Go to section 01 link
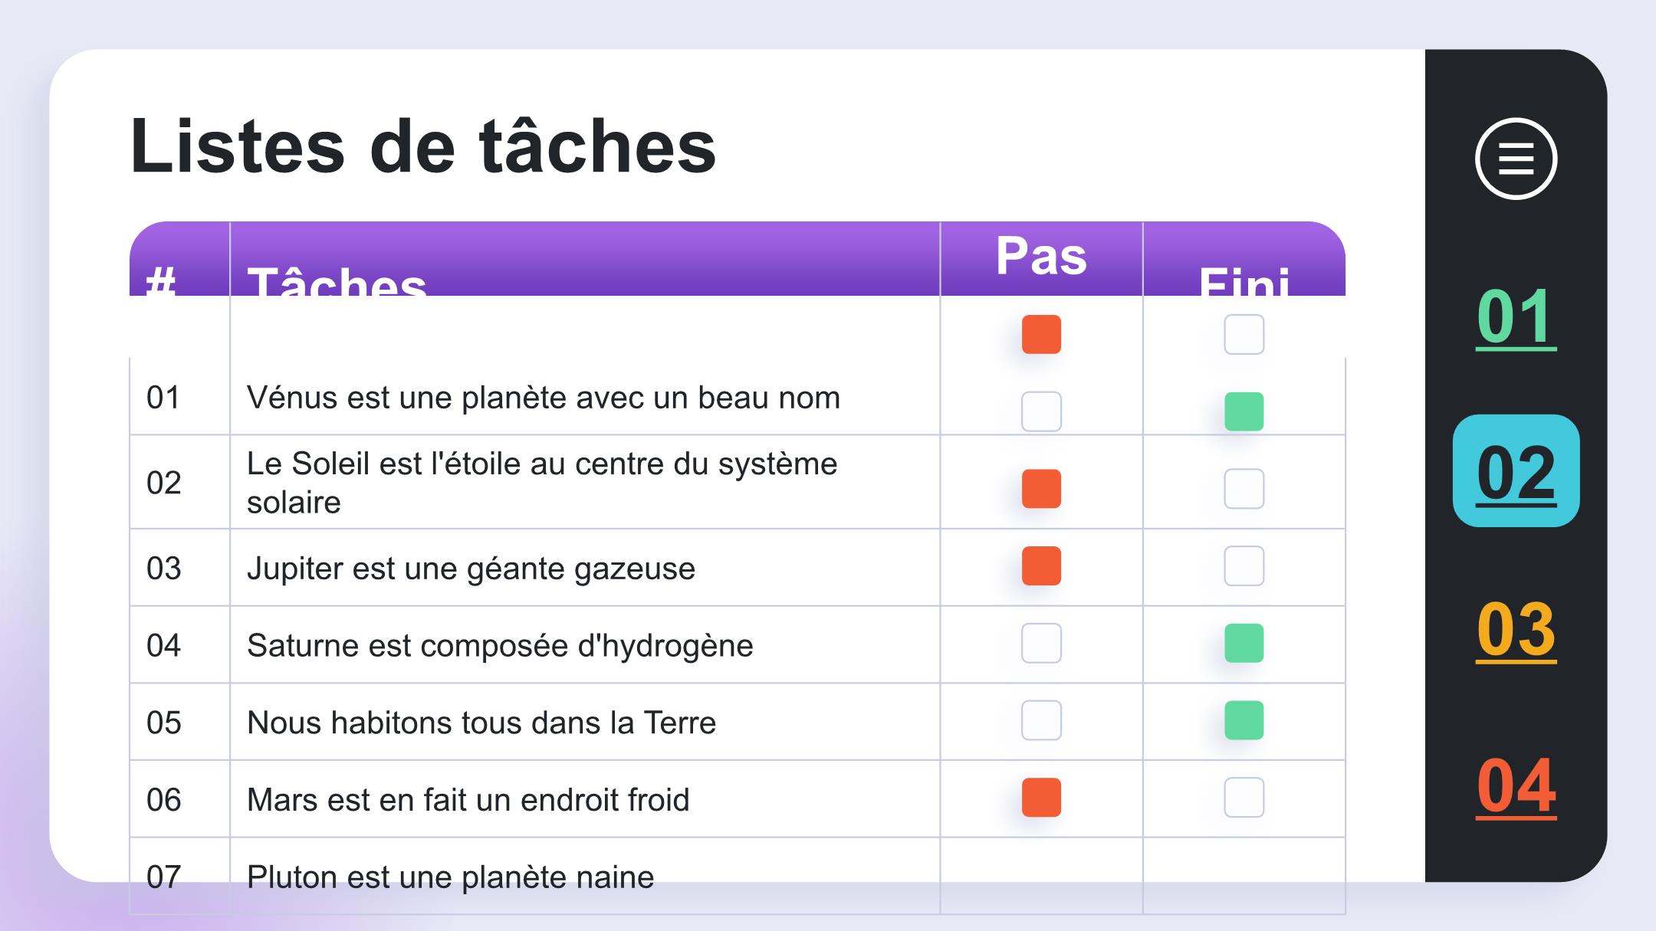The image size is (1656, 931). click(x=1516, y=317)
